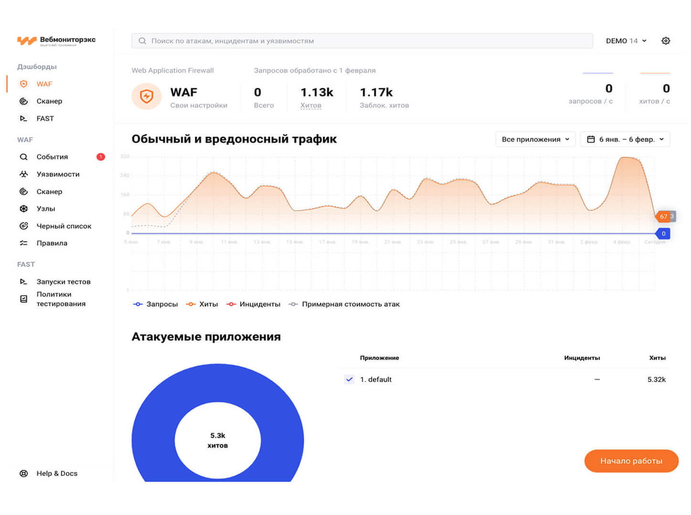
Task: Click the settings gear icon
Action: (x=665, y=41)
